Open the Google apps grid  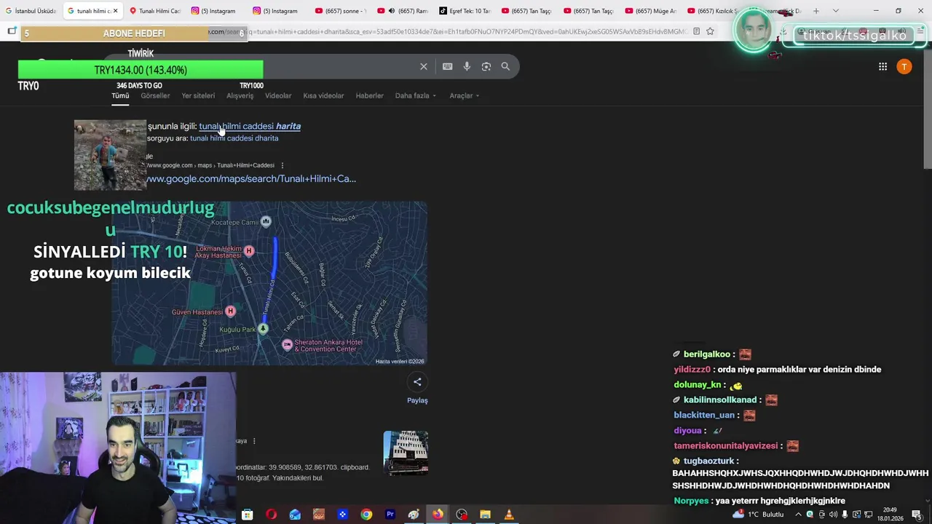pyautogui.click(x=882, y=66)
